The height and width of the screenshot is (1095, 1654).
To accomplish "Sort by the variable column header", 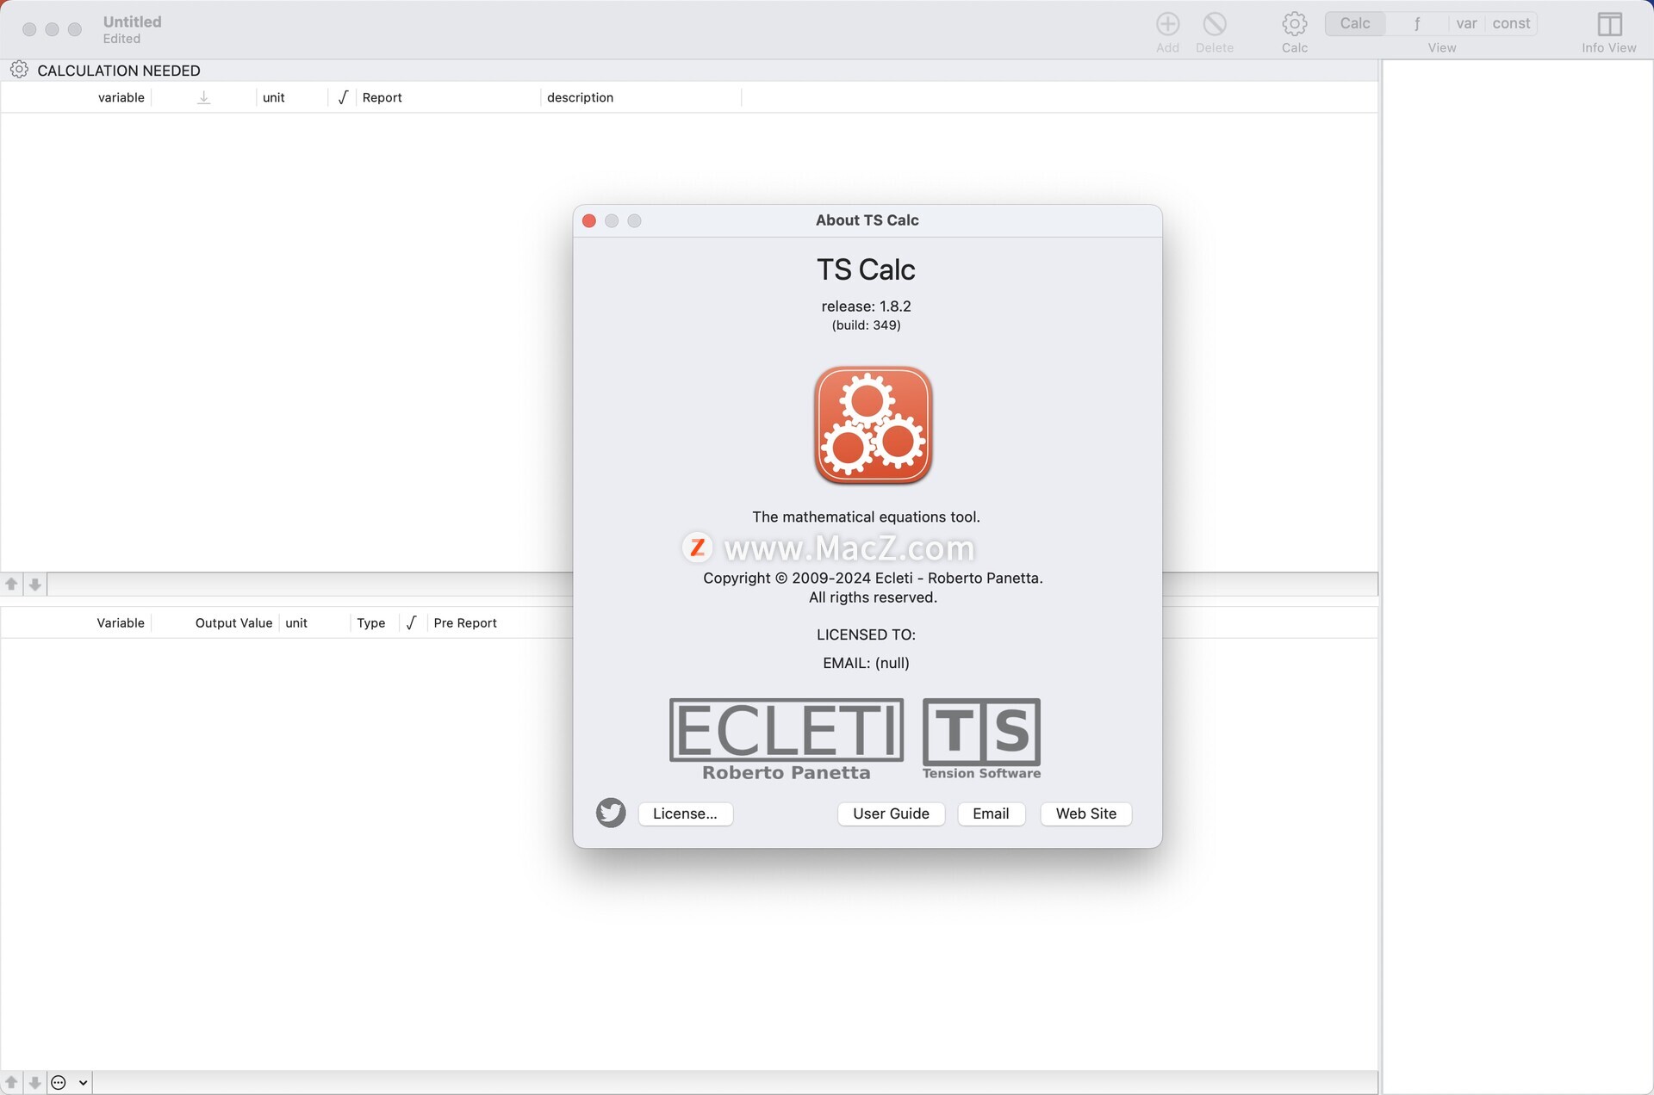I will coord(121,97).
